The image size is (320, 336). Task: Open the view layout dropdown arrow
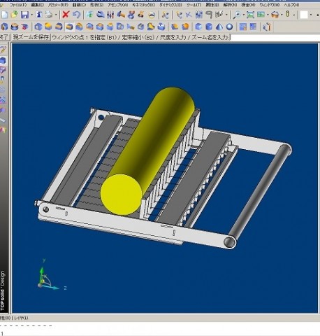268,15
